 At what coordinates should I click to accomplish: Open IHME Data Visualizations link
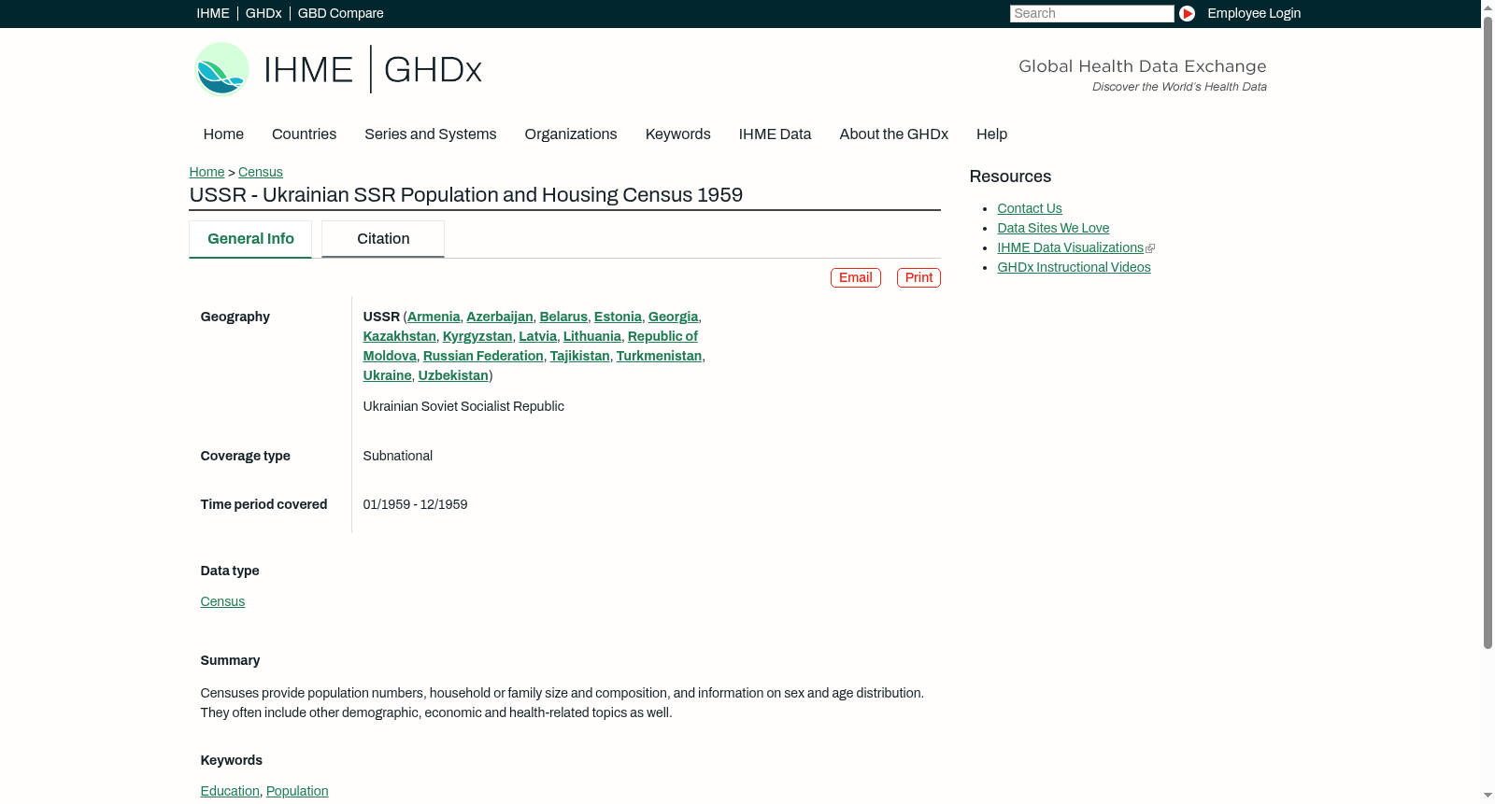pyautogui.click(x=1071, y=247)
